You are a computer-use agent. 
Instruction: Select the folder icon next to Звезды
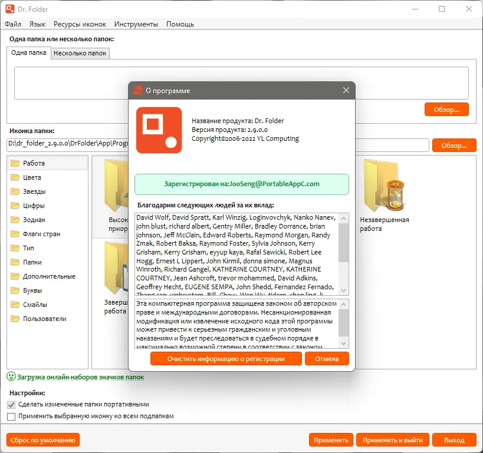click(x=15, y=191)
